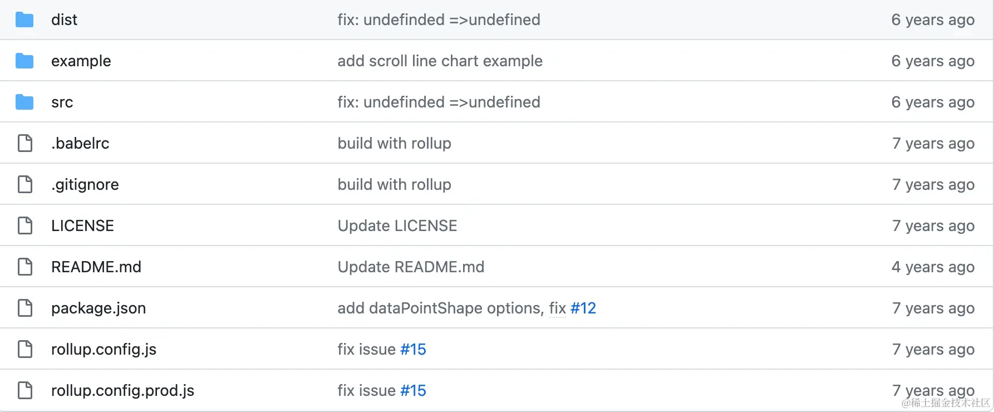View the 'add scroll line chart example' commit
This screenshot has height=412, width=994.
[x=440, y=61]
